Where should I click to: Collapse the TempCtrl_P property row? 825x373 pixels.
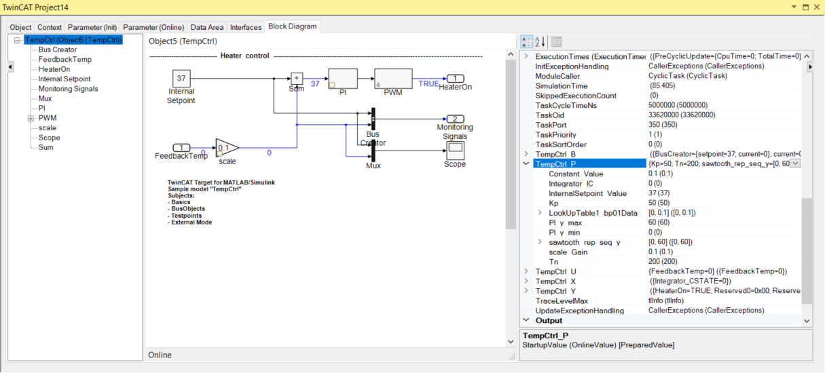click(x=526, y=163)
